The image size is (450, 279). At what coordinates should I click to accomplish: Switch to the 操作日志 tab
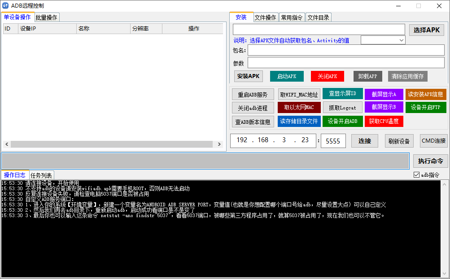coord(15,175)
